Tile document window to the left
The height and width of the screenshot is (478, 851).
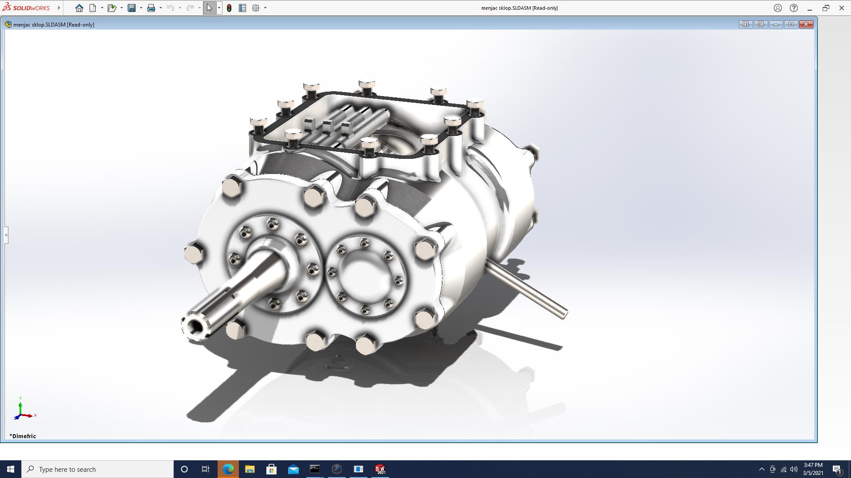(746, 24)
